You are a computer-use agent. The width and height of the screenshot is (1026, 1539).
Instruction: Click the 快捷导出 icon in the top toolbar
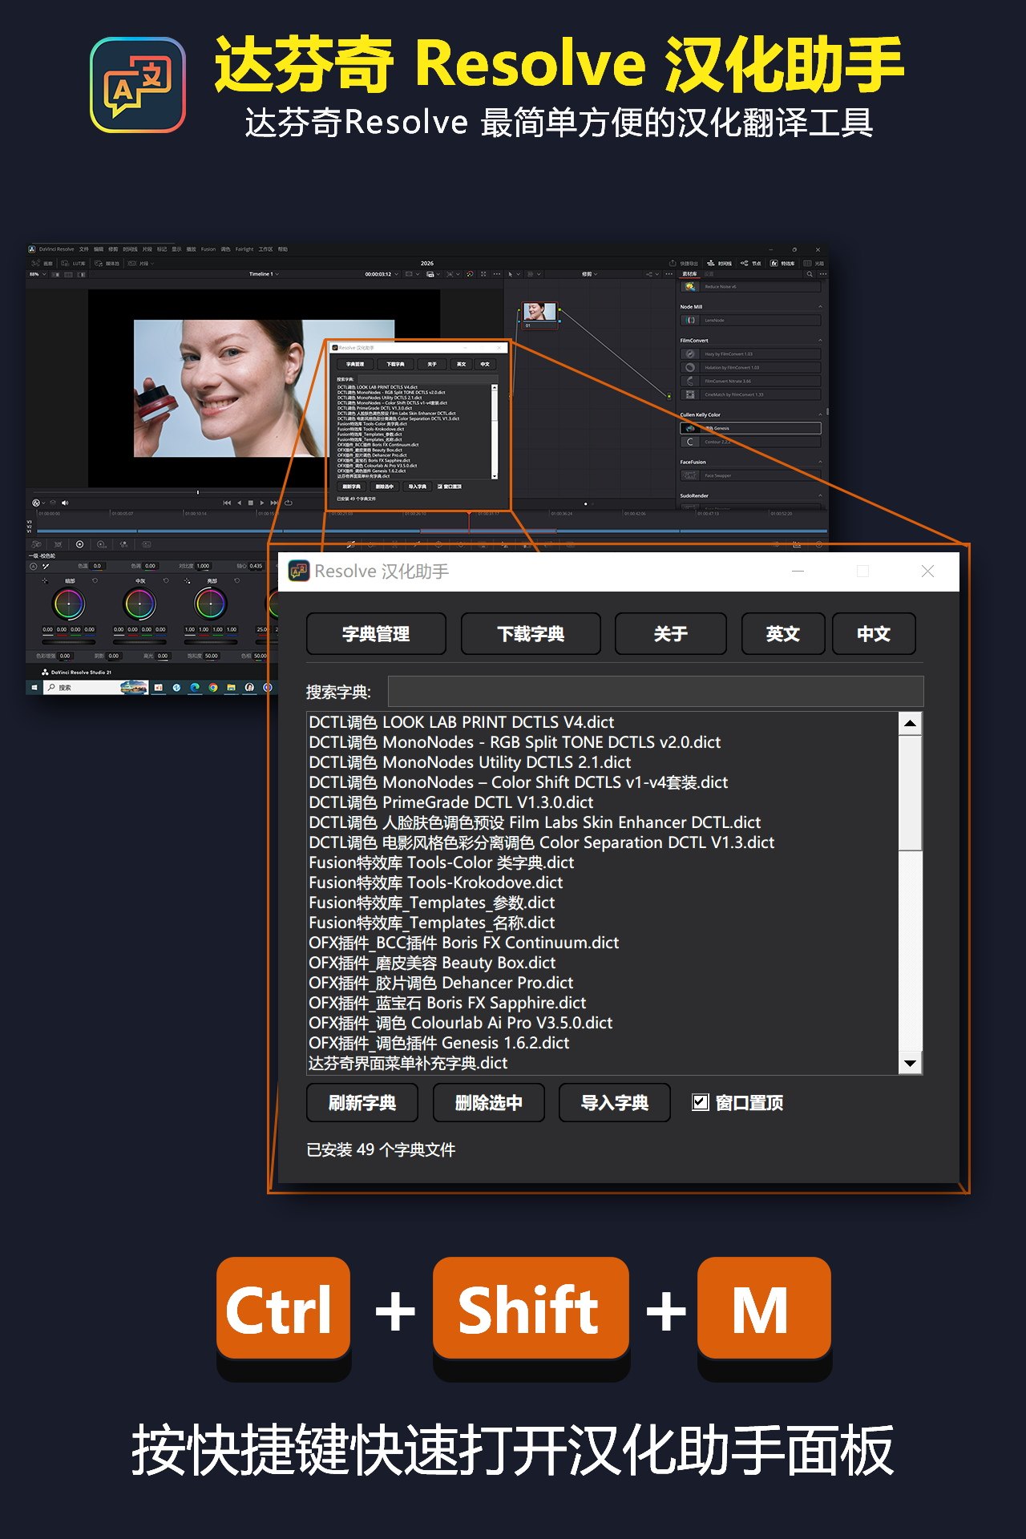pos(673,263)
